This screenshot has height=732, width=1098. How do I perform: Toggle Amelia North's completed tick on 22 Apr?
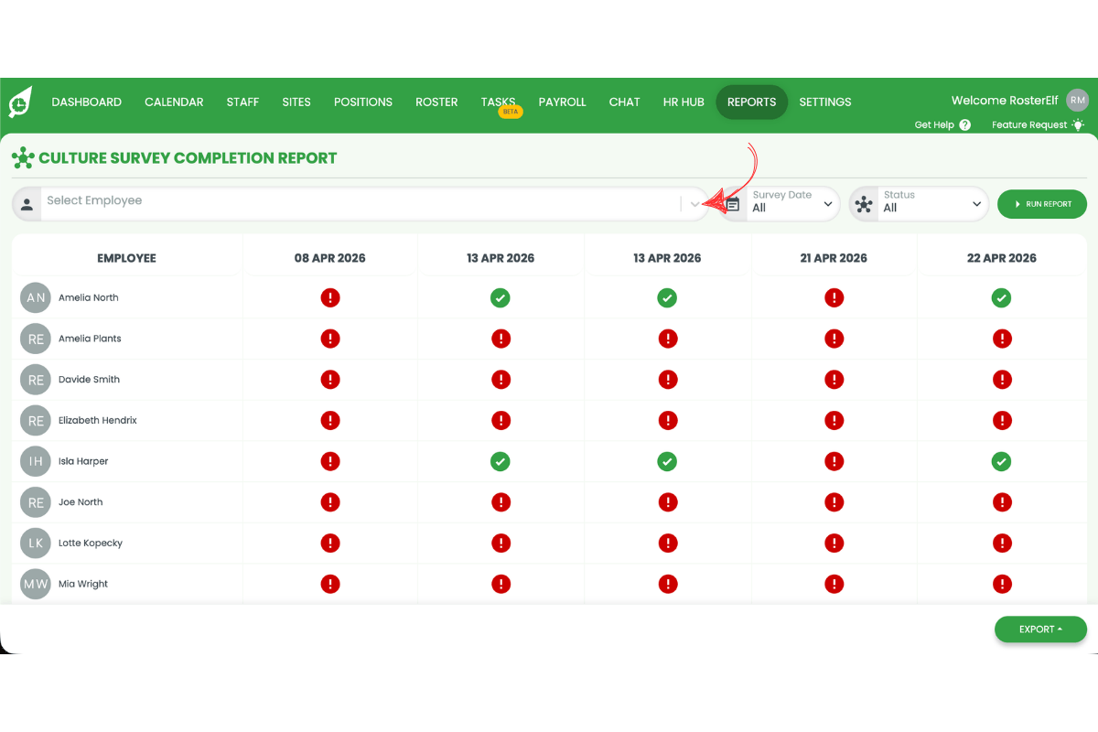1001,297
